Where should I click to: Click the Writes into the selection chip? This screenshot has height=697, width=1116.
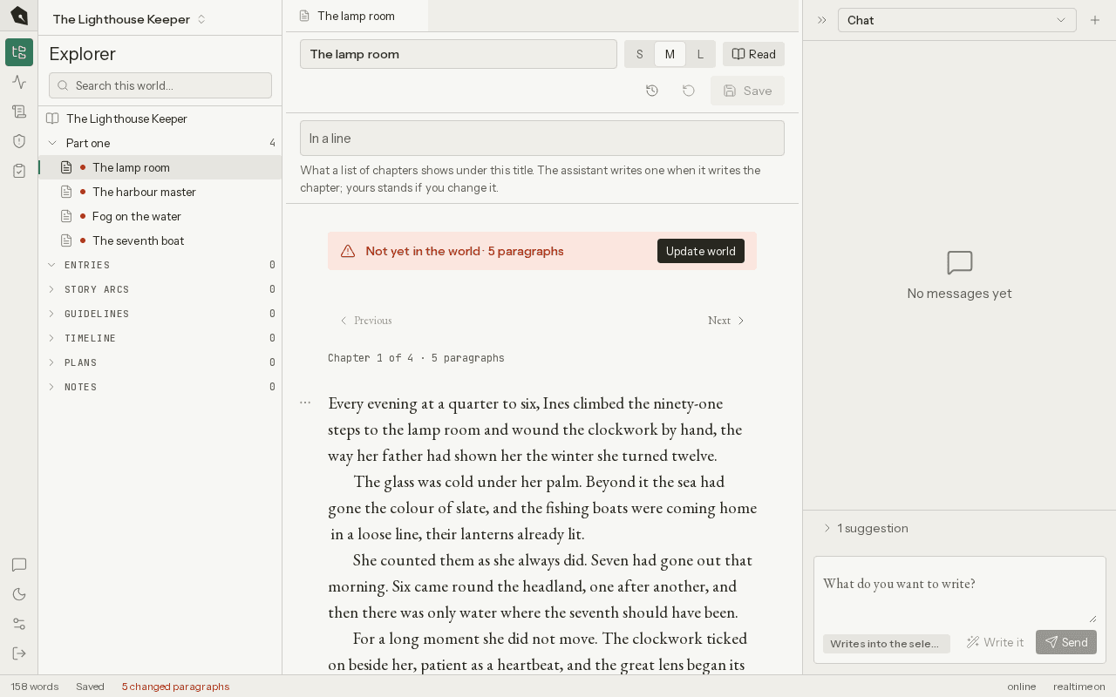[x=887, y=643]
